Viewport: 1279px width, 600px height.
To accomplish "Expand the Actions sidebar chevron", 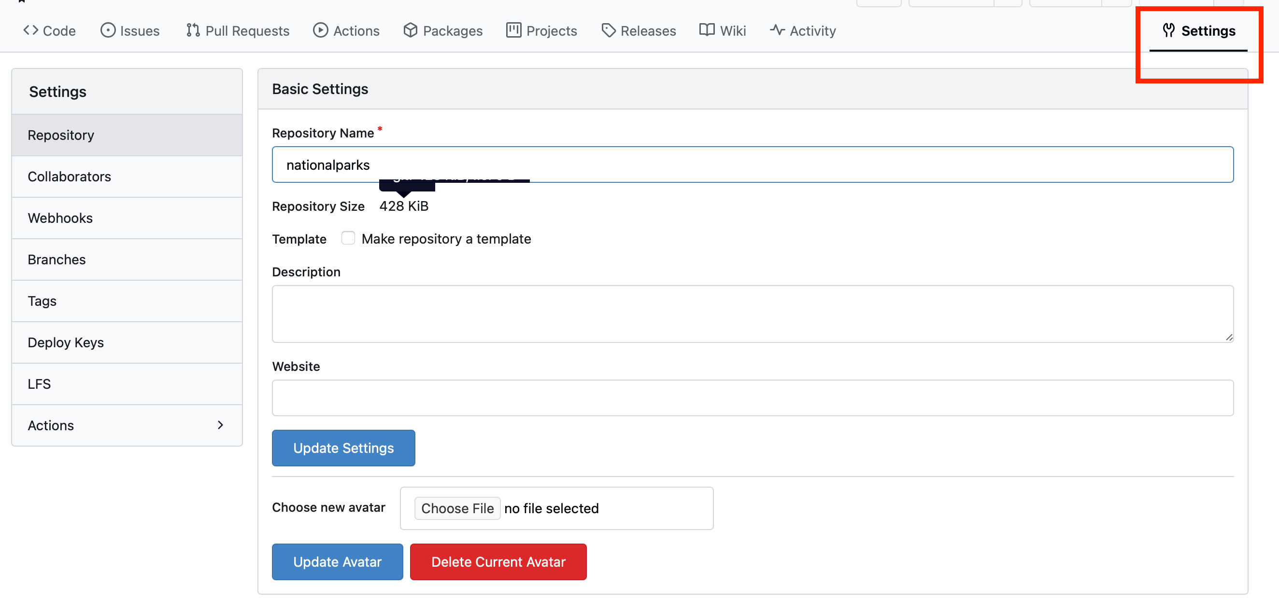I will tap(220, 425).
